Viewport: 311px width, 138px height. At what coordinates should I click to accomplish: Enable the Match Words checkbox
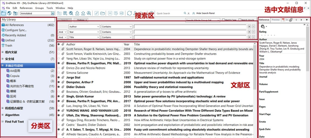(240, 20)
